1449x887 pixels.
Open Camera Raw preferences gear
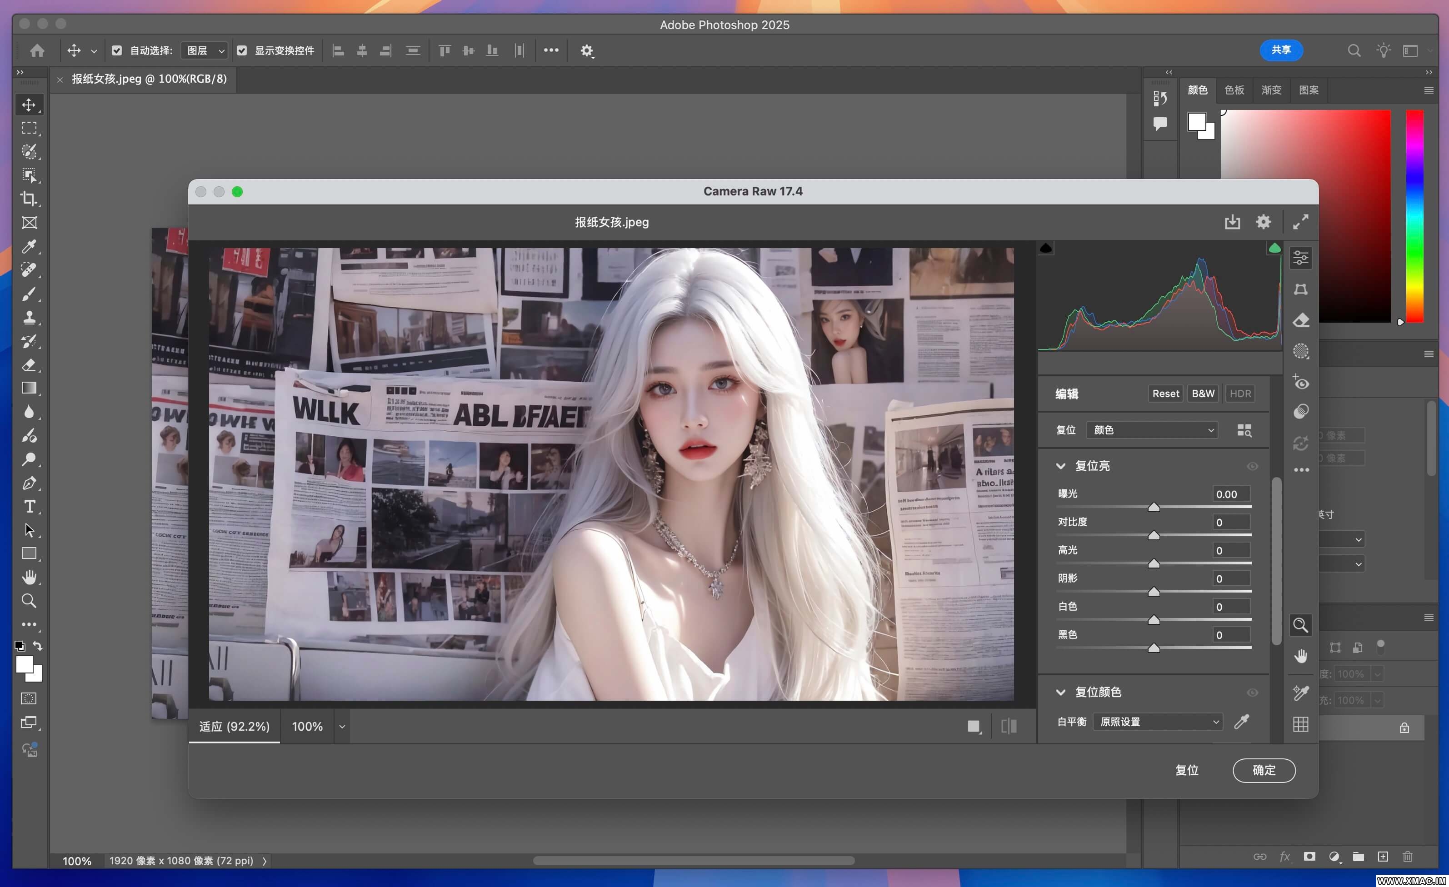point(1263,222)
